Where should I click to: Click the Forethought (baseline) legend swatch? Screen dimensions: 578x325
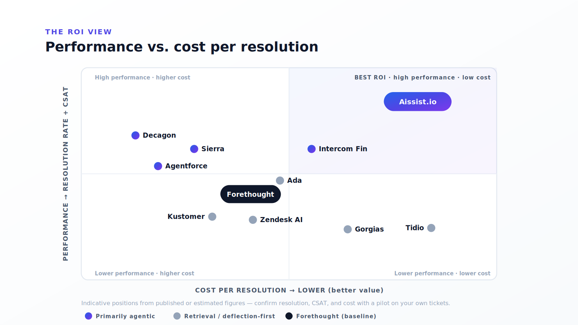[x=289, y=316]
